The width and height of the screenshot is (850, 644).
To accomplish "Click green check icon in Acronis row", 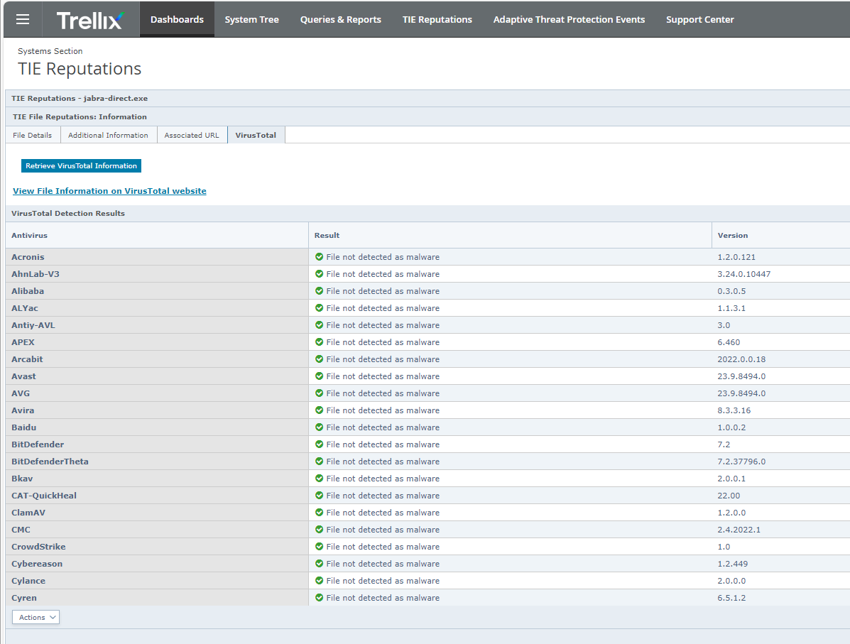I will pyautogui.click(x=320, y=257).
